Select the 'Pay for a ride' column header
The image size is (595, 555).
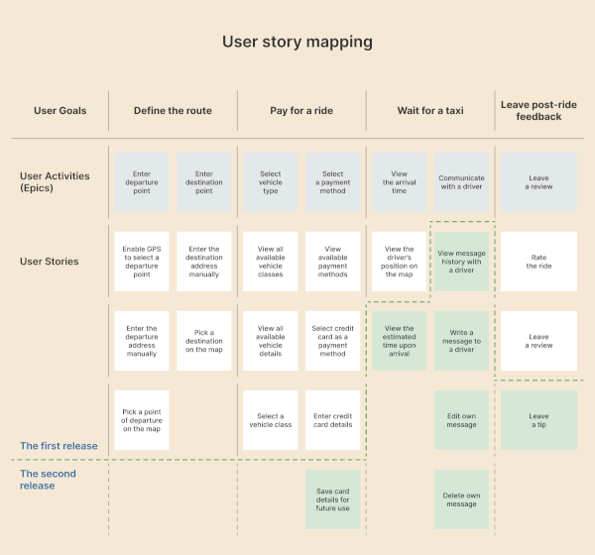pos(301,111)
